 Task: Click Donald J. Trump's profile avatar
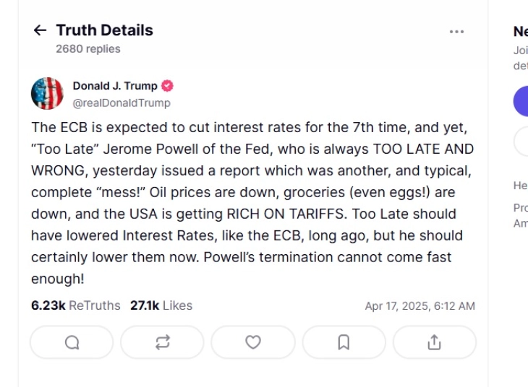(47, 94)
